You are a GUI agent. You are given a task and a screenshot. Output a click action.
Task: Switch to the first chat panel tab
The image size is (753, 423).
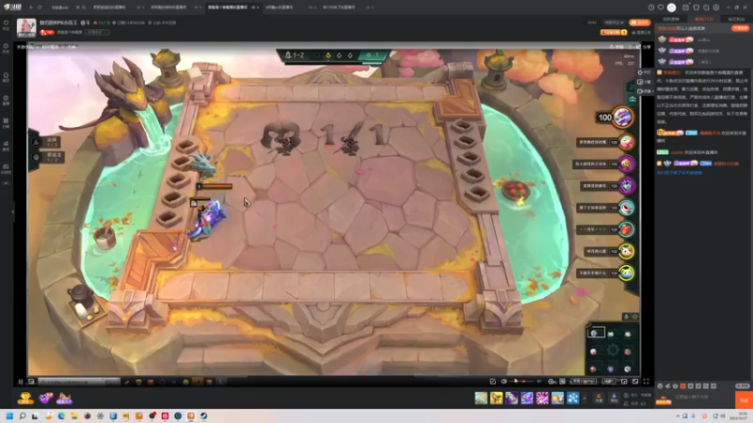670,19
